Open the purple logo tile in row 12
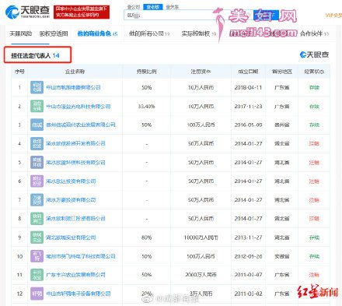 tap(37, 294)
